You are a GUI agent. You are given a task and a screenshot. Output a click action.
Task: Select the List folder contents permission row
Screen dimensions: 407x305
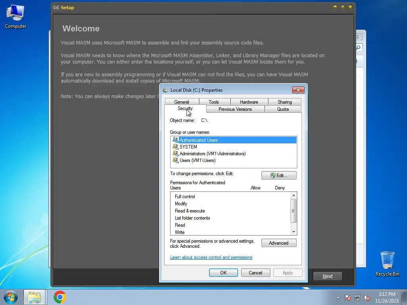(x=231, y=218)
